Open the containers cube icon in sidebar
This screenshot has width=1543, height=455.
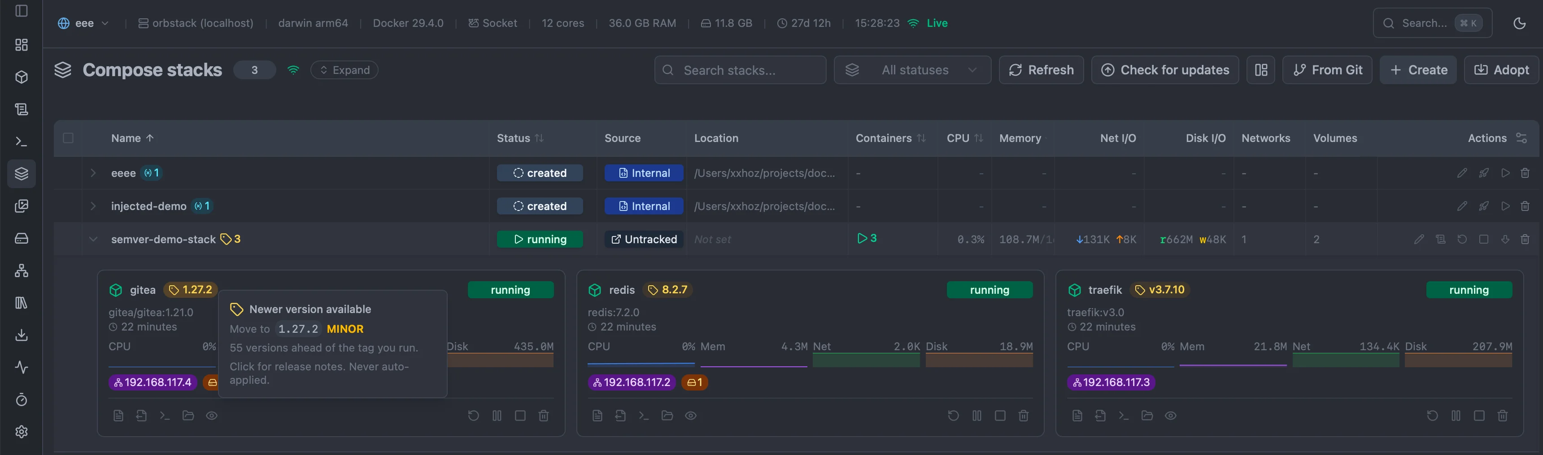point(22,77)
